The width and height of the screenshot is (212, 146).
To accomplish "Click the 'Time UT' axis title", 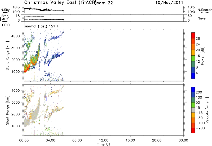I will 104,144.
